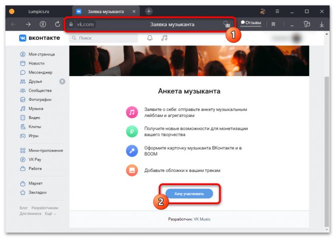Screen dimensions: 335x238
Task: Open Новости in sidebar
Action: tap(32, 63)
